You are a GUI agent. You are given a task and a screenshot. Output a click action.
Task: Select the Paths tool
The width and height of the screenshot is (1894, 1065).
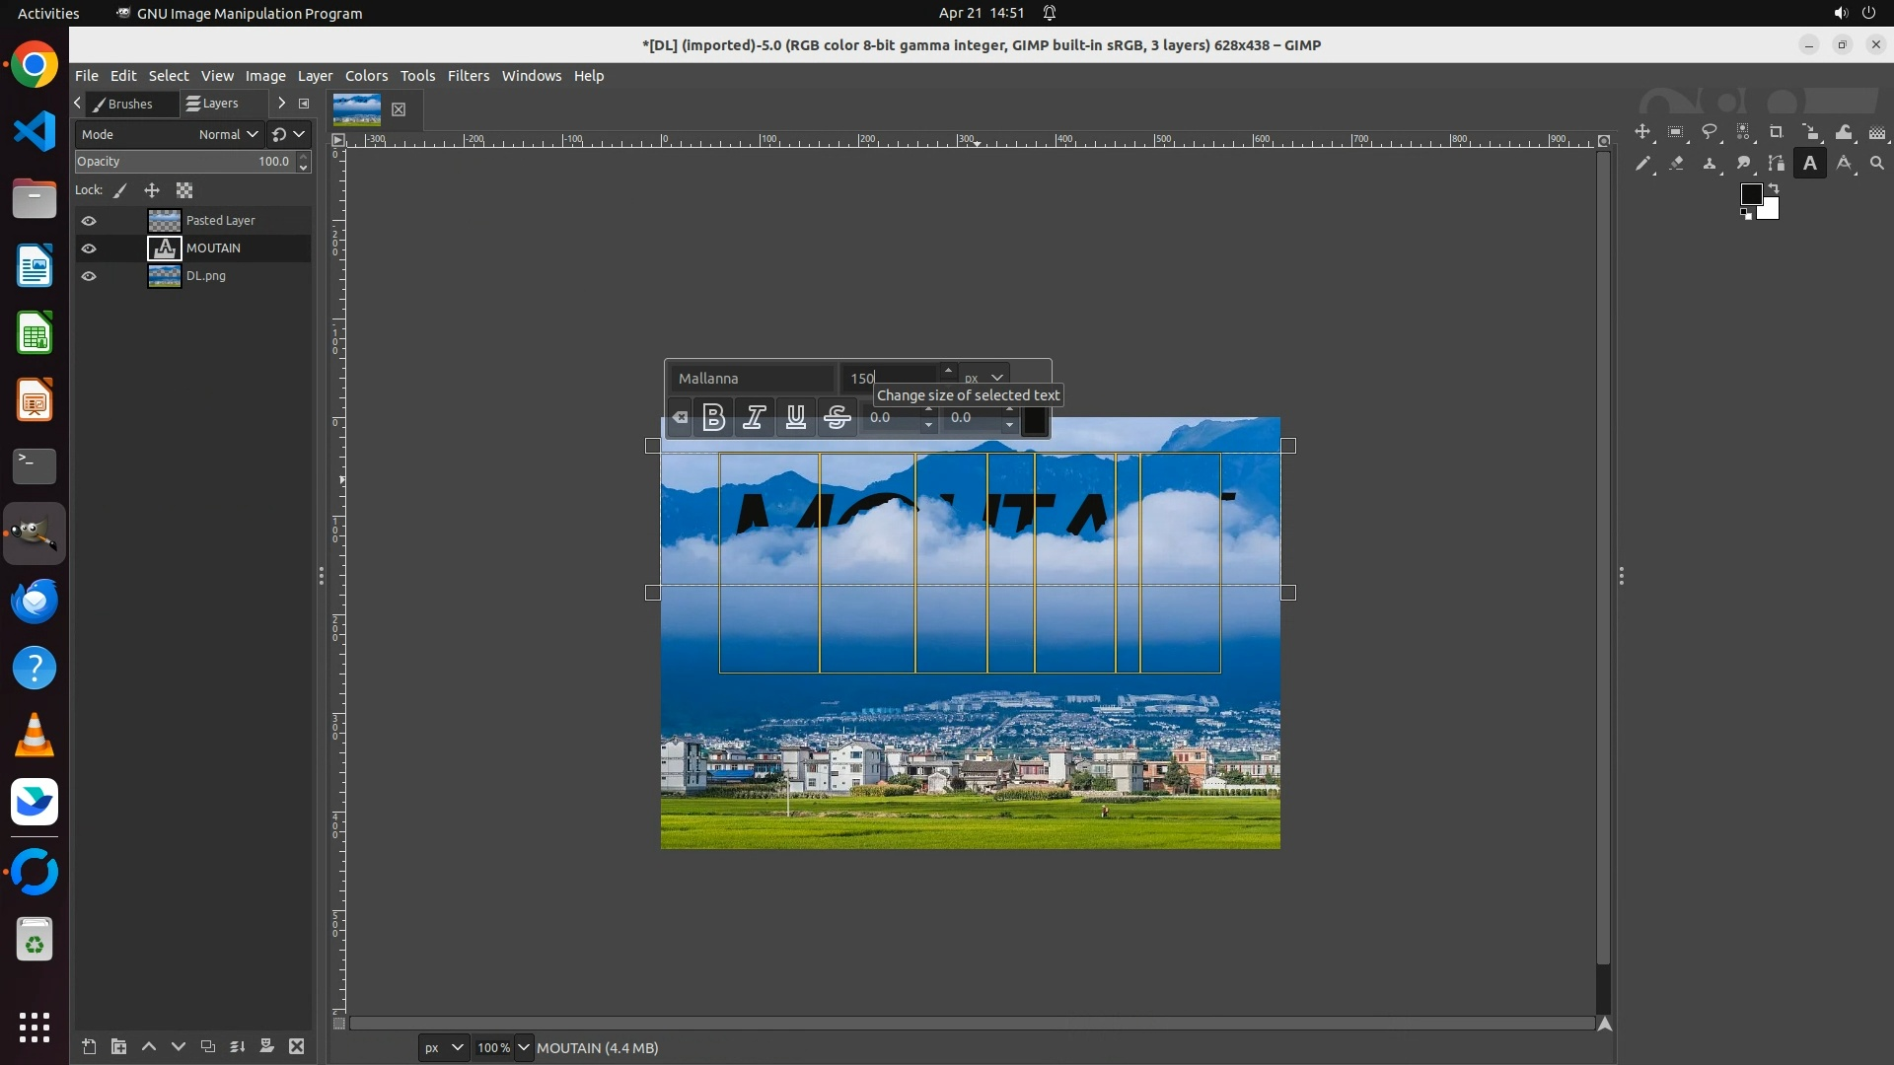pos(1777,164)
